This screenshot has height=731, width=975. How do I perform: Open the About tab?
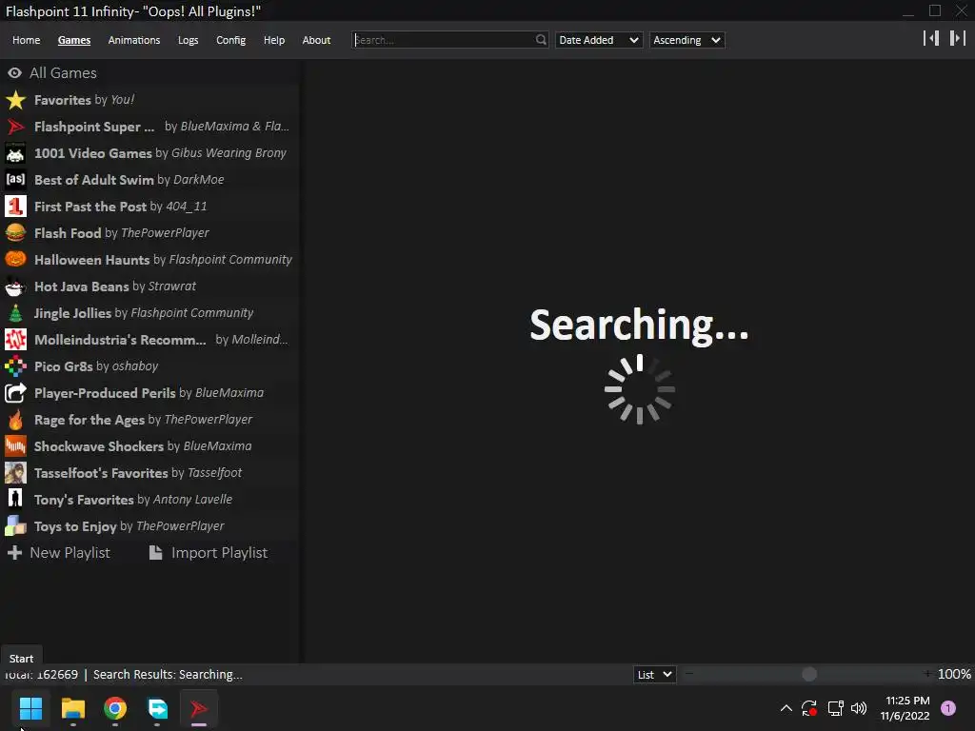tap(316, 40)
